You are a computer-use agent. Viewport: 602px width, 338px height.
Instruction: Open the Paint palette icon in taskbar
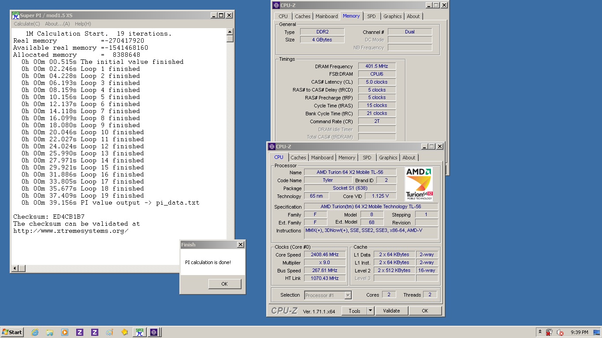[x=110, y=332]
